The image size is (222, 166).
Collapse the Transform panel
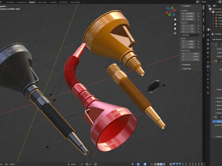point(186,6)
